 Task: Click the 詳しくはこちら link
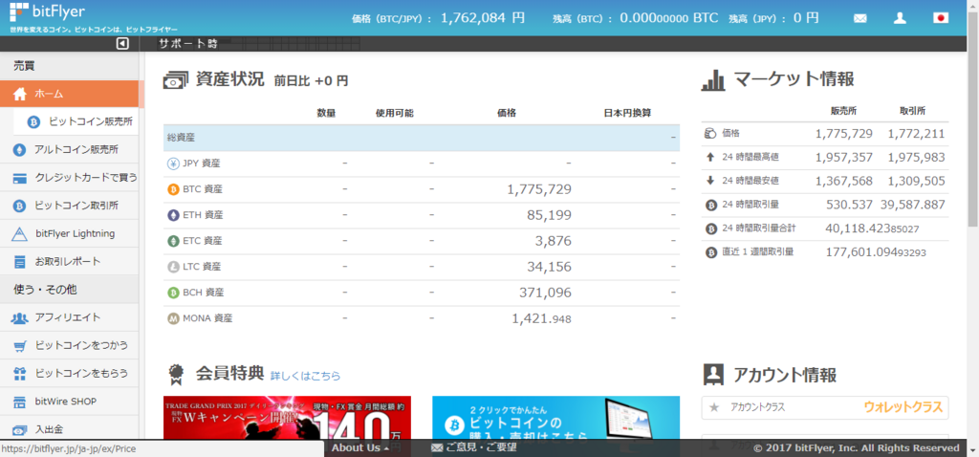(305, 376)
